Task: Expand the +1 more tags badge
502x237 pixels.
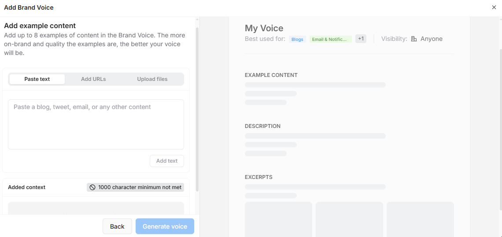Action: coord(361,39)
